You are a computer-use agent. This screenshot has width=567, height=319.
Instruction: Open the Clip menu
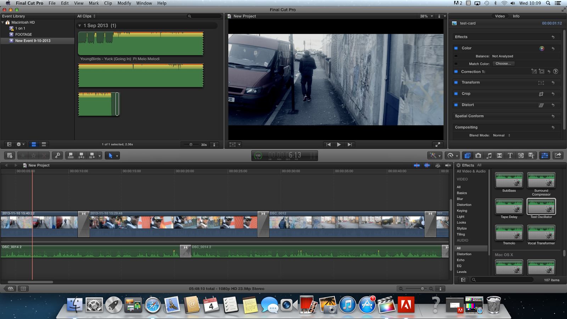[108, 3]
